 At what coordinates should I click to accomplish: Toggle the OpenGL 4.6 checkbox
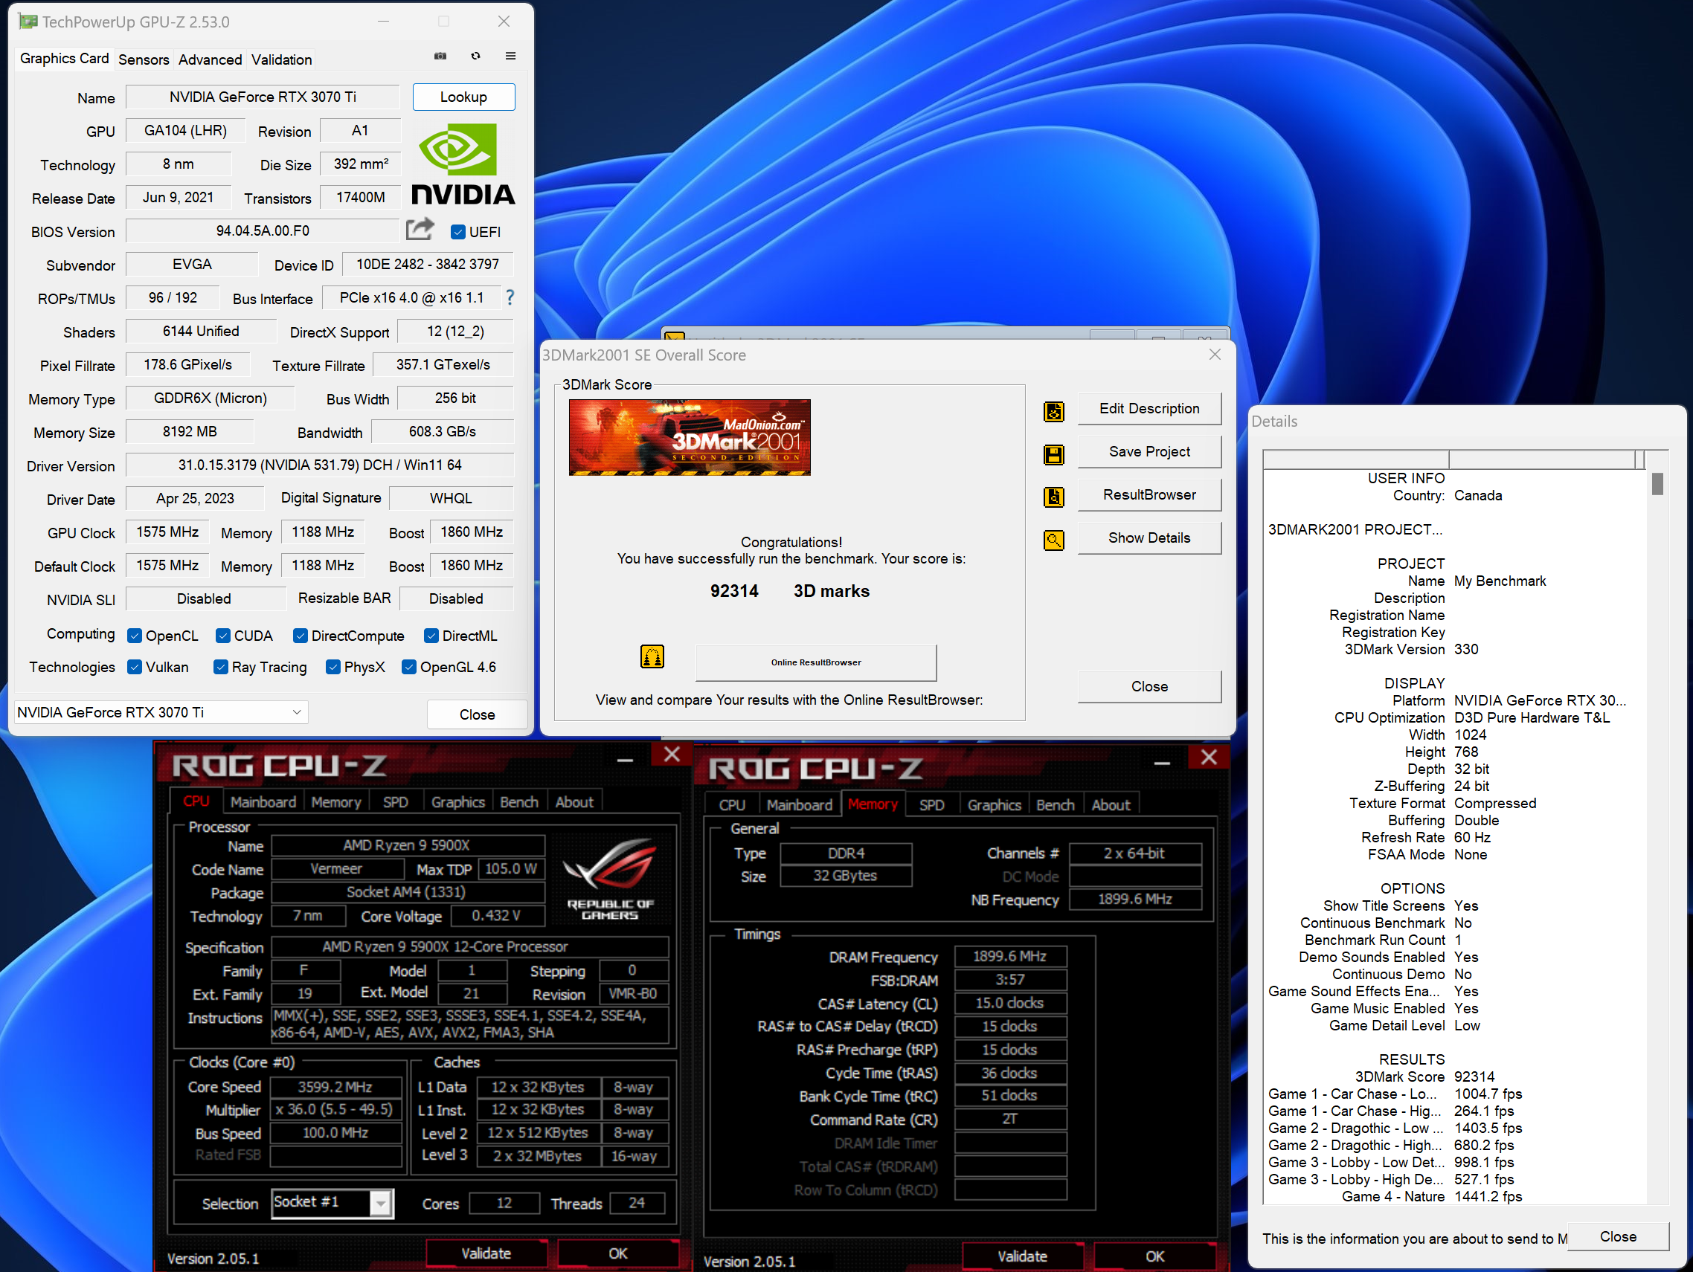coord(408,667)
